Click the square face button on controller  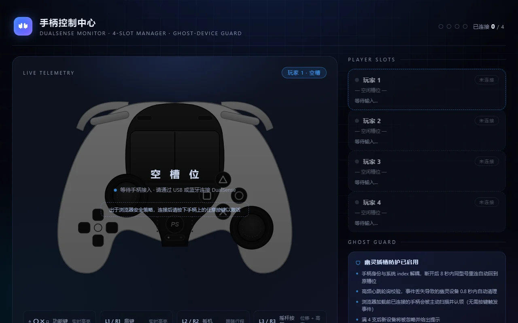coord(207,196)
